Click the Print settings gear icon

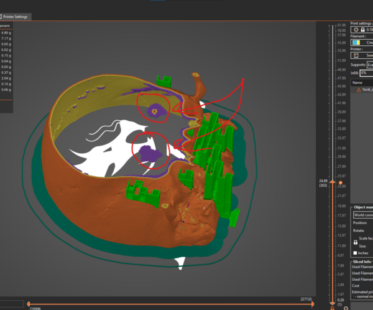(x=355, y=29)
